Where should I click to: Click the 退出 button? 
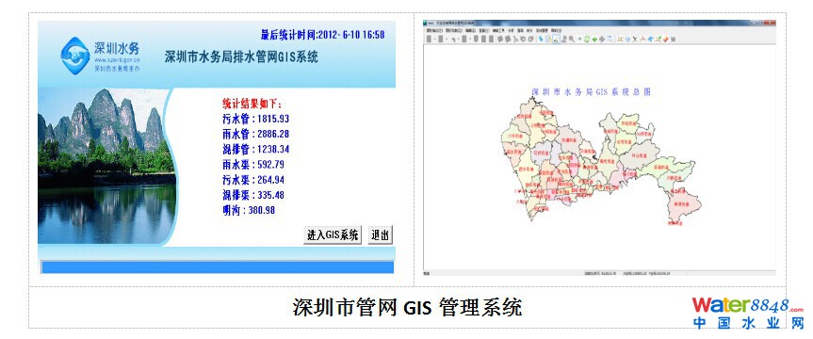click(x=380, y=234)
